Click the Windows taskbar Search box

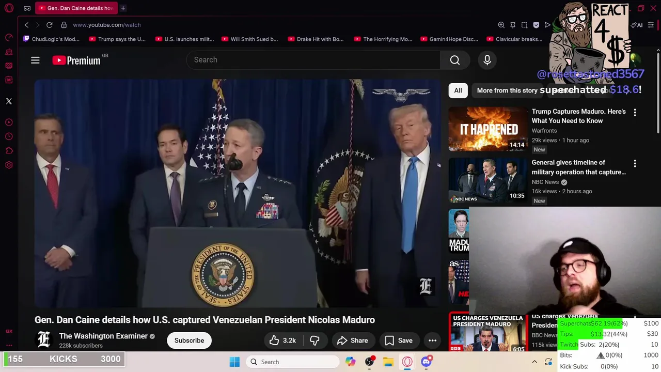click(x=293, y=362)
